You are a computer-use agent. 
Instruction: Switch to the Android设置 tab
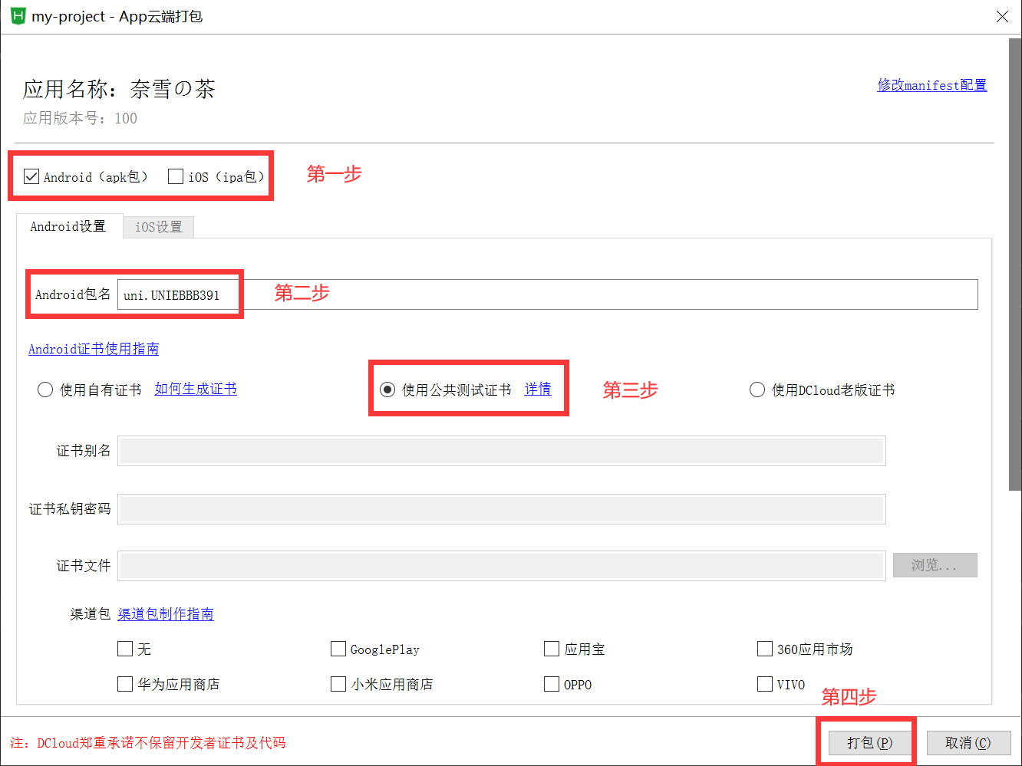[x=68, y=226]
